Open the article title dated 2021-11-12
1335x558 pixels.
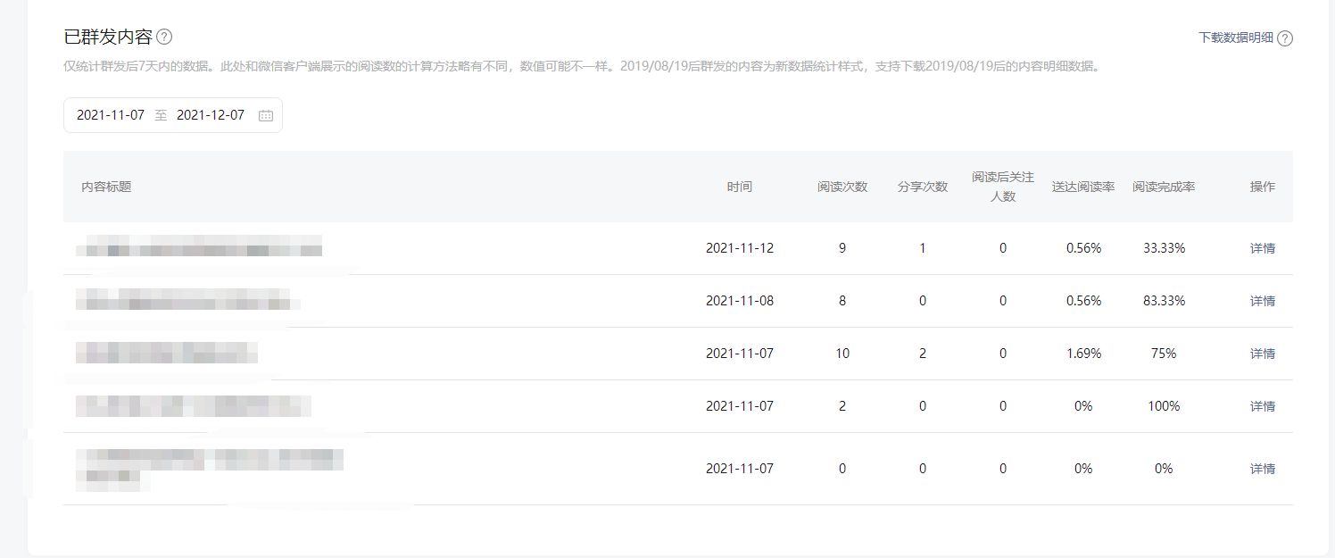[199, 246]
